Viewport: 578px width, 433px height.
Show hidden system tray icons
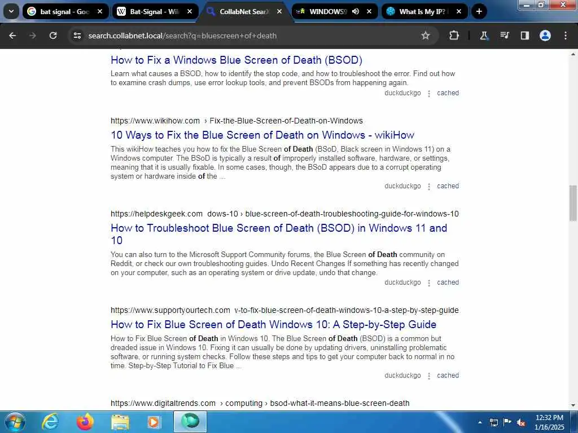[x=480, y=422]
